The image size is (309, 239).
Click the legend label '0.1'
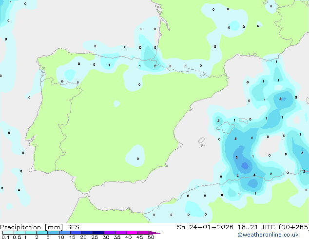[5, 237]
